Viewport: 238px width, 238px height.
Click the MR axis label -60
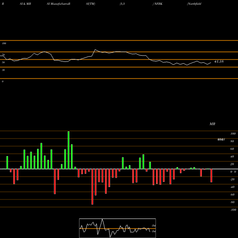tap(232, 195)
